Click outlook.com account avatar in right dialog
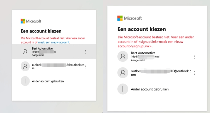This screenshot has width=210, height=113. pos(123,73)
